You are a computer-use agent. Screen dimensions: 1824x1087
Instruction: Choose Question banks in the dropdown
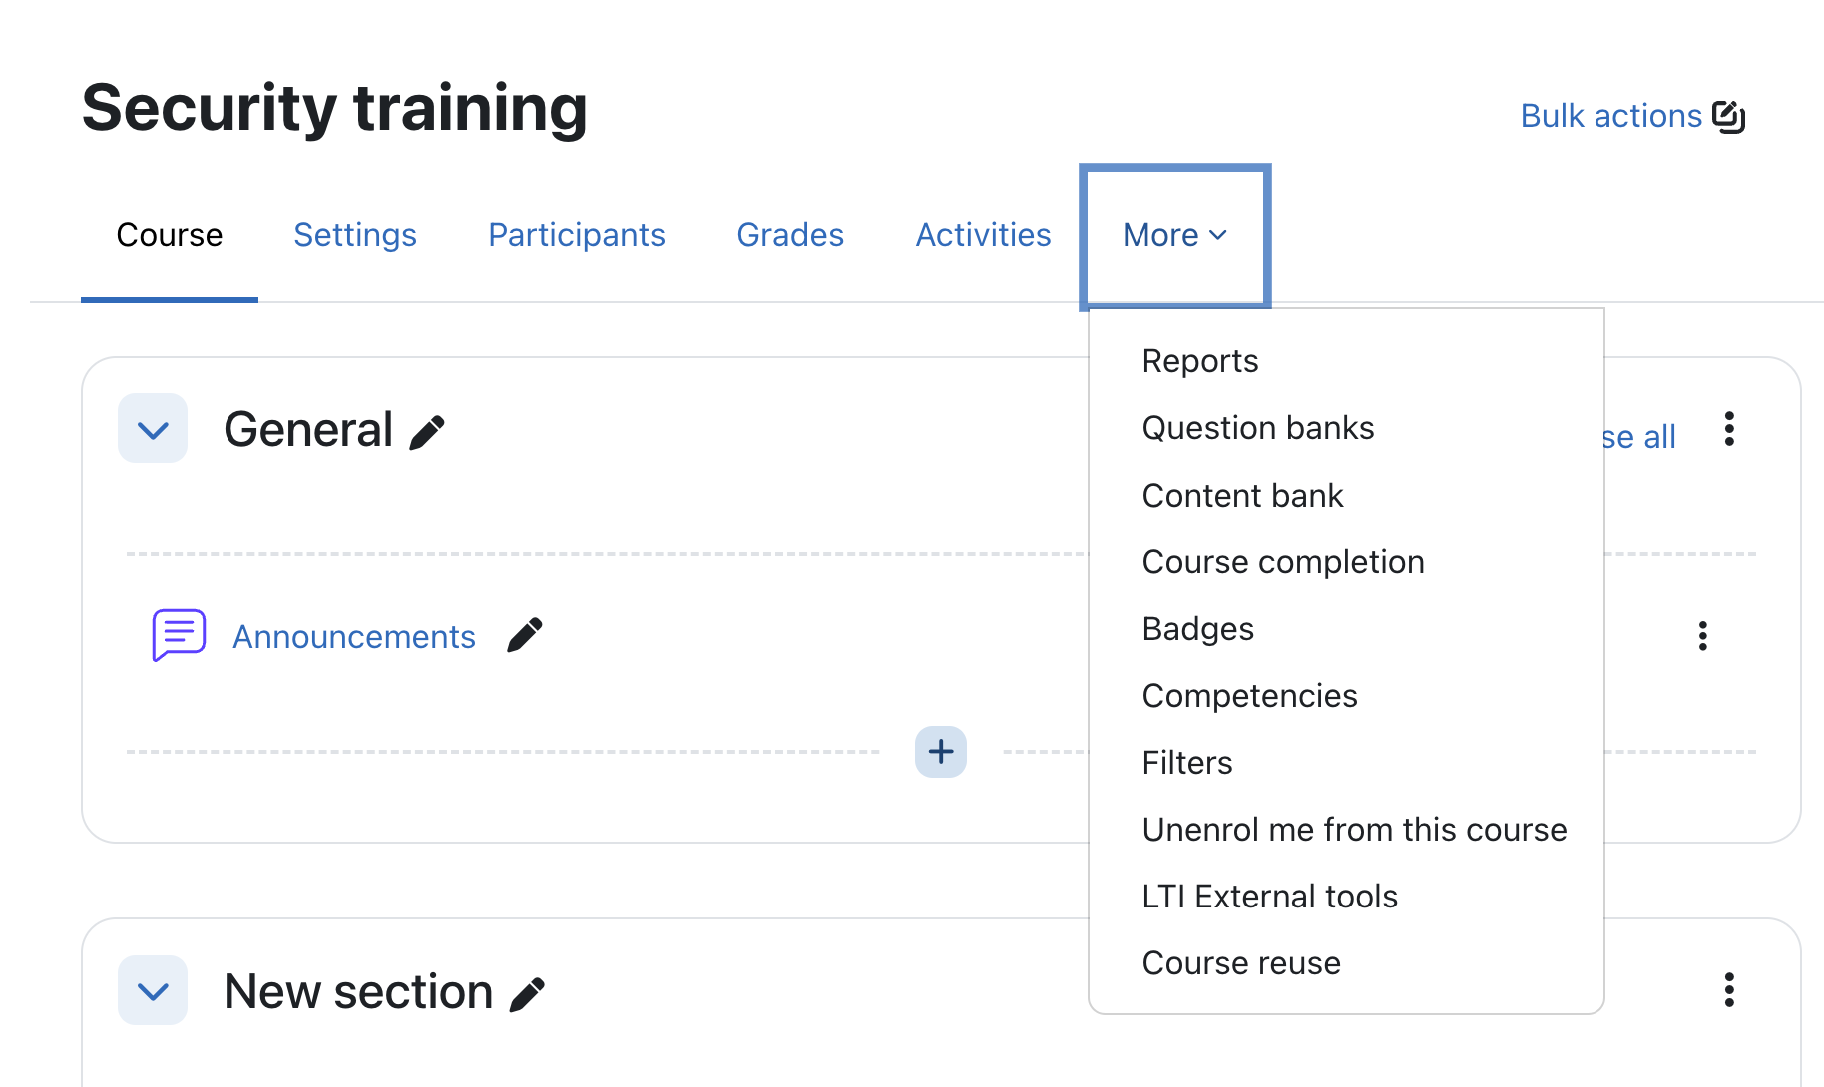(x=1257, y=428)
